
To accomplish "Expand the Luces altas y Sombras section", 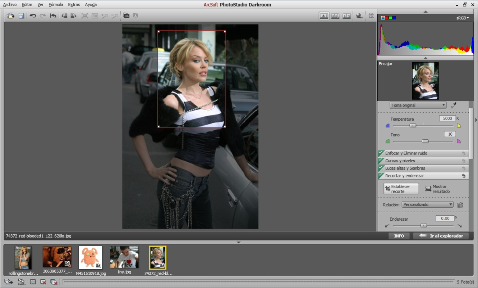I will pos(423,168).
